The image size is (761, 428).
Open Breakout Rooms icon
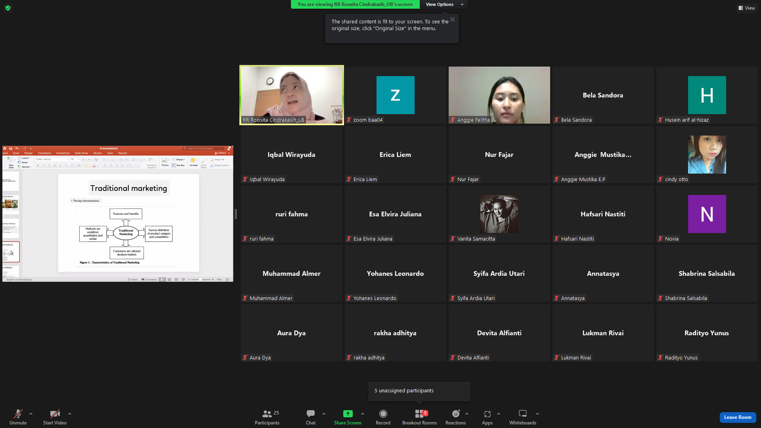pyautogui.click(x=419, y=414)
